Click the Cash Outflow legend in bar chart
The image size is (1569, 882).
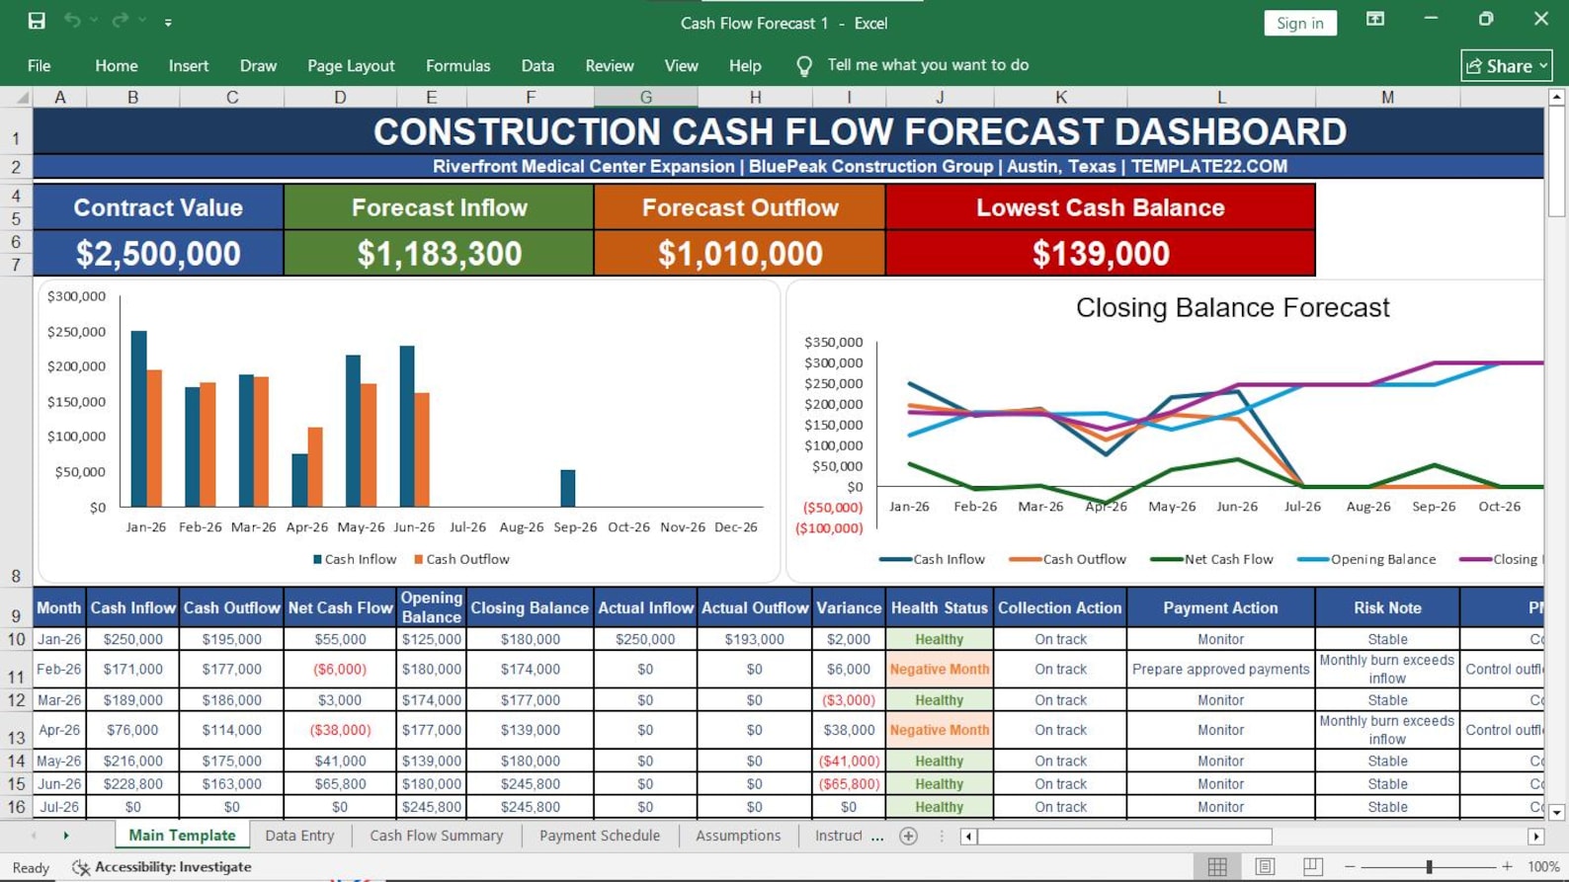tap(461, 559)
